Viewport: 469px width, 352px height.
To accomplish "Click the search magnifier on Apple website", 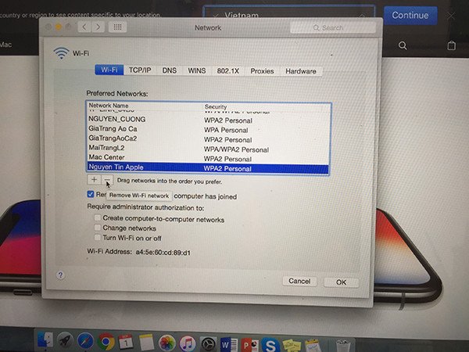I will point(403,45).
